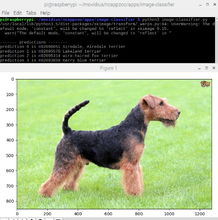Minimize the Figure 1 window
The image size is (218, 220).
tap(199, 68)
